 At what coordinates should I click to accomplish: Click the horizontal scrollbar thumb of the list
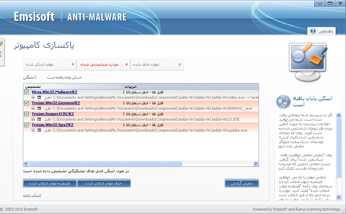click(106, 164)
